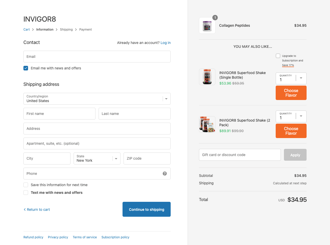The image size is (330, 245).
Task: Select the Payment breadcrumb step
Action: pos(85,30)
